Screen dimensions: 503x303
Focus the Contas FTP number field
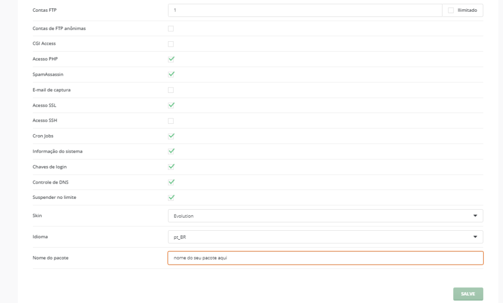click(x=305, y=10)
